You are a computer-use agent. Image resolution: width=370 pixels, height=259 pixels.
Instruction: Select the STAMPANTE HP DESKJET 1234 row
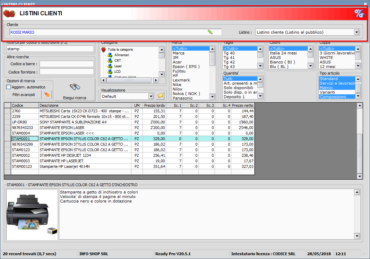(x=129, y=155)
